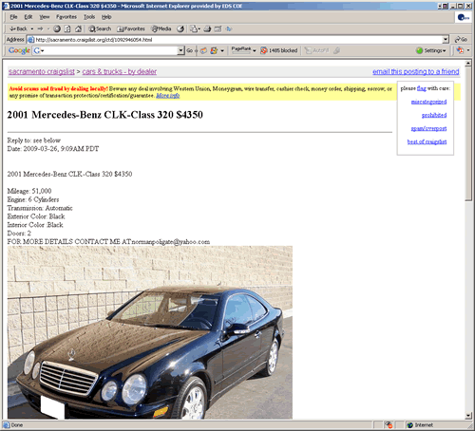Open the File menu

[13, 17]
